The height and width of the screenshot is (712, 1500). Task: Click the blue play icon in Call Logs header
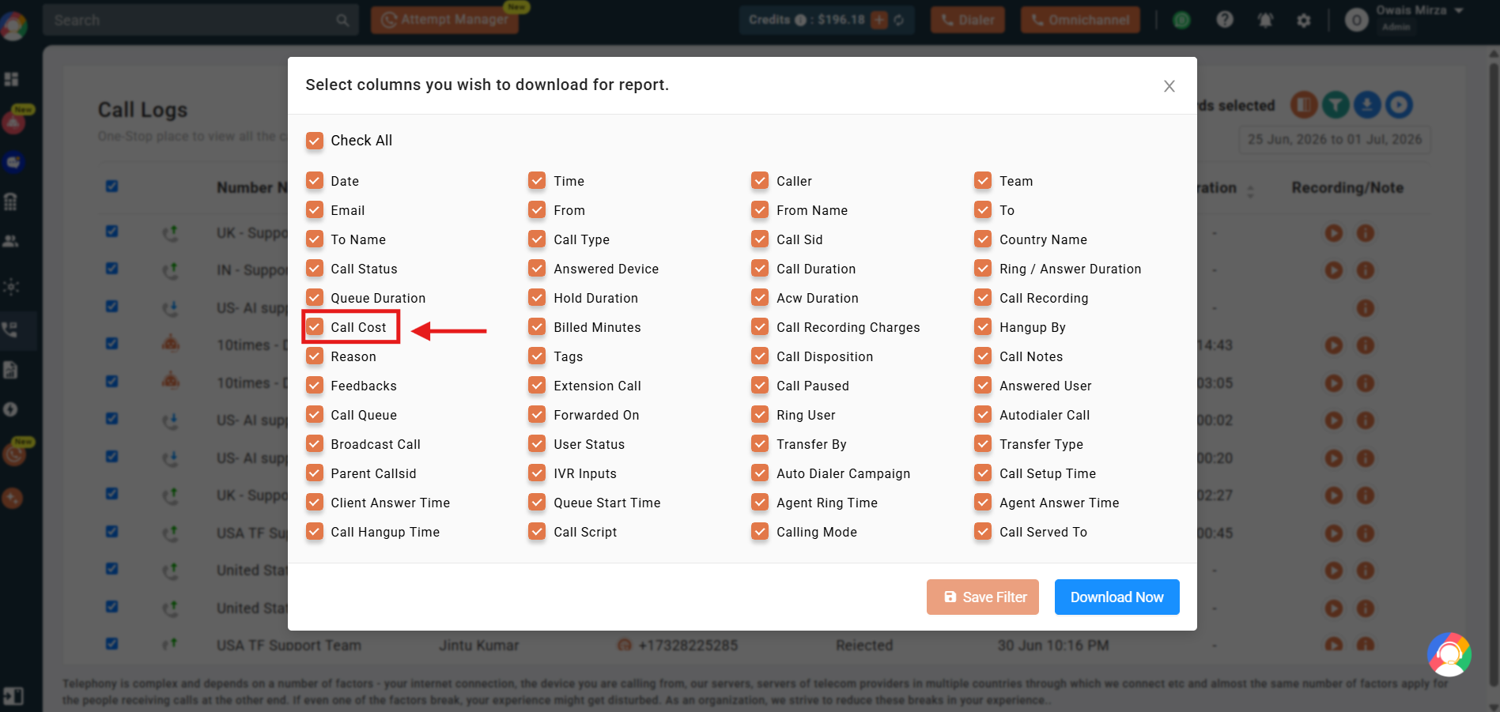1399,104
